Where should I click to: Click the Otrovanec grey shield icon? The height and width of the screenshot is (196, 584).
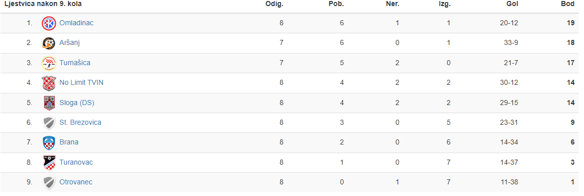click(49, 183)
